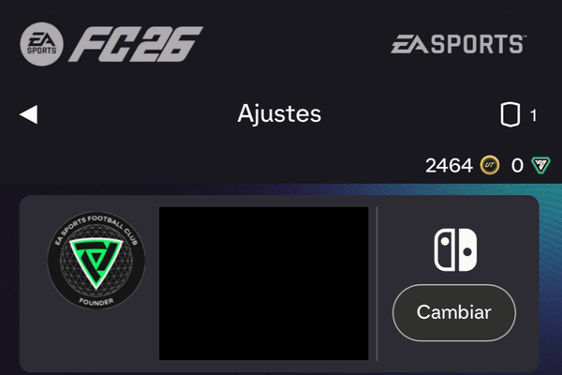Image resolution: width=562 pixels, height=375 pixels.
Task: Tap the 2464 coin balance
Action: (449, 166)
